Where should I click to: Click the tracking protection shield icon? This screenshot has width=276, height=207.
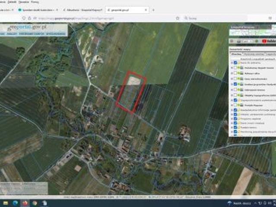coord(24,18)
